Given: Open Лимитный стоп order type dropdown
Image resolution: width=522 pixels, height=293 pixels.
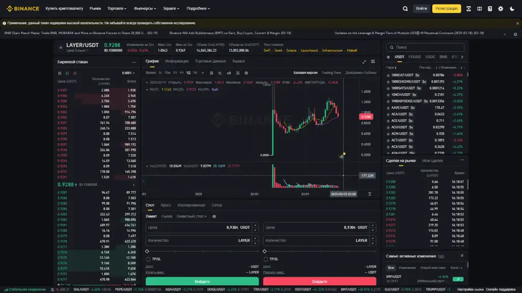Looking at the screenshot, I should point(192,217).
